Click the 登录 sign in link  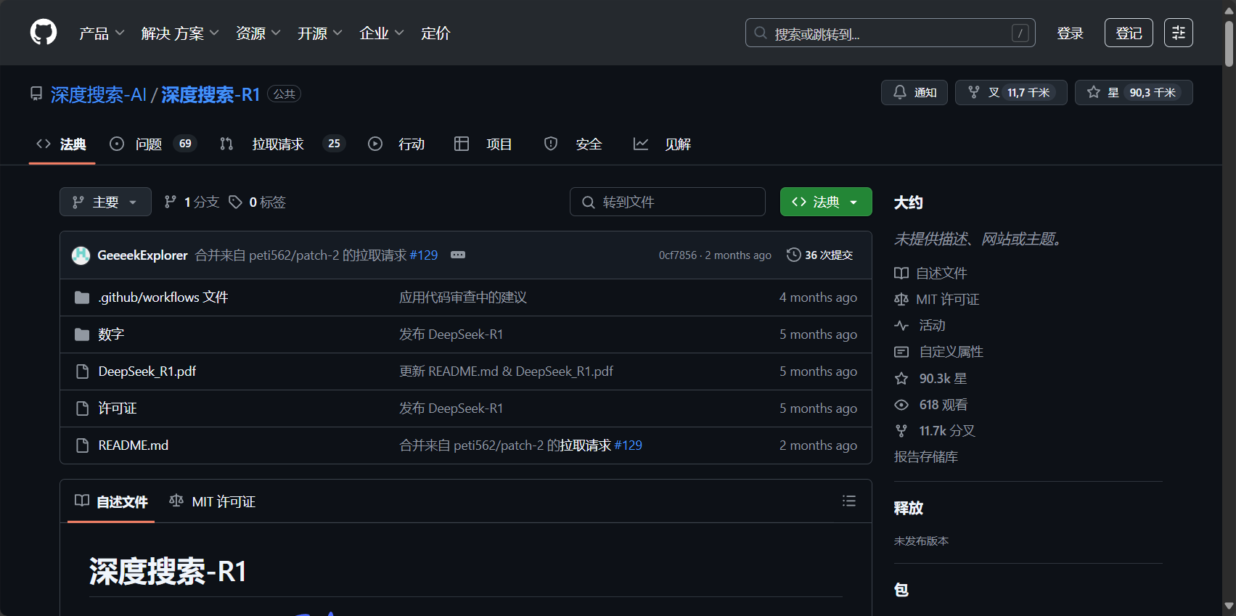tap(1070, 33)
